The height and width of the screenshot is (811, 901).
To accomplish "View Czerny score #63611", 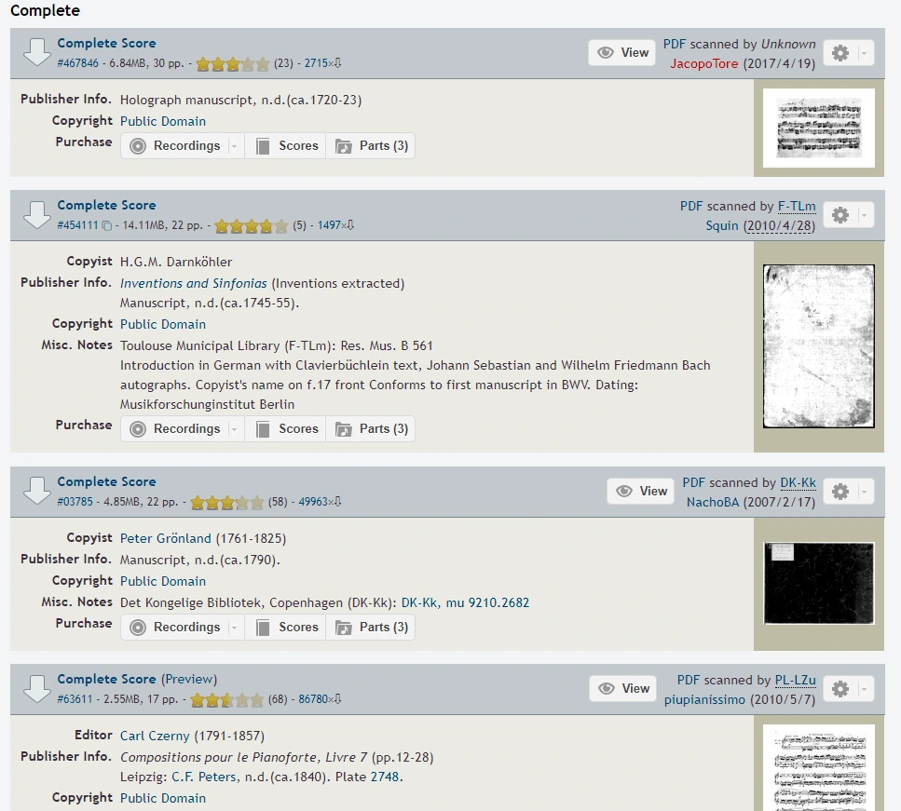I will click(623, 688).
